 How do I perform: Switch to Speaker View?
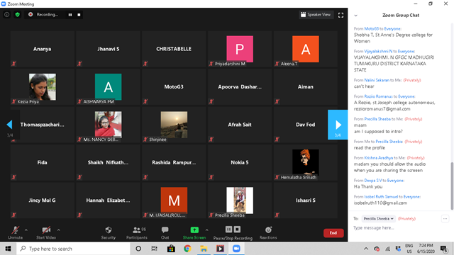pyautogui.click(x=316, y=14)
